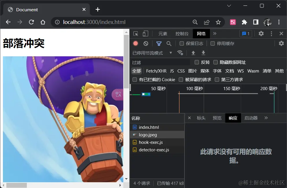Toggle the device toolbar icon

[145, 34]
